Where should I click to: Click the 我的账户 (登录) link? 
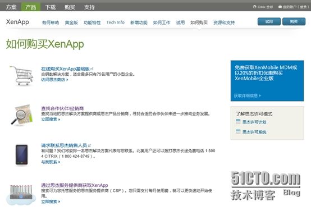296,7
